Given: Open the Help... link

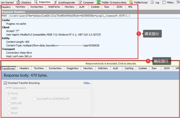Looking at the screenshot, I should point(87,83).
